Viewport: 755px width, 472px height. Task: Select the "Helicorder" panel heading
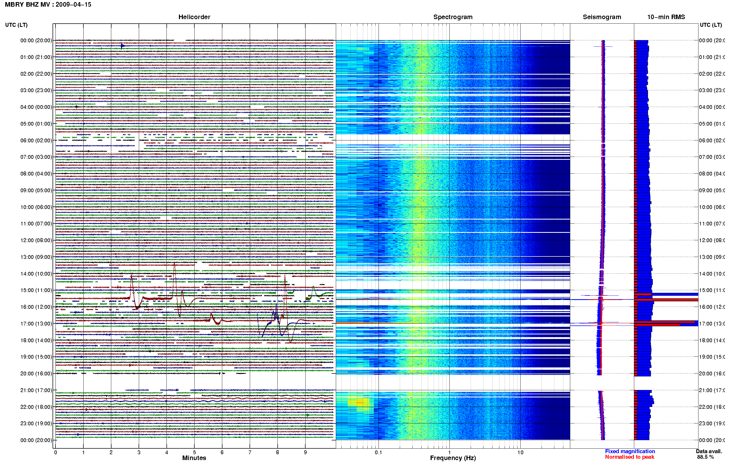coord(194,17)
